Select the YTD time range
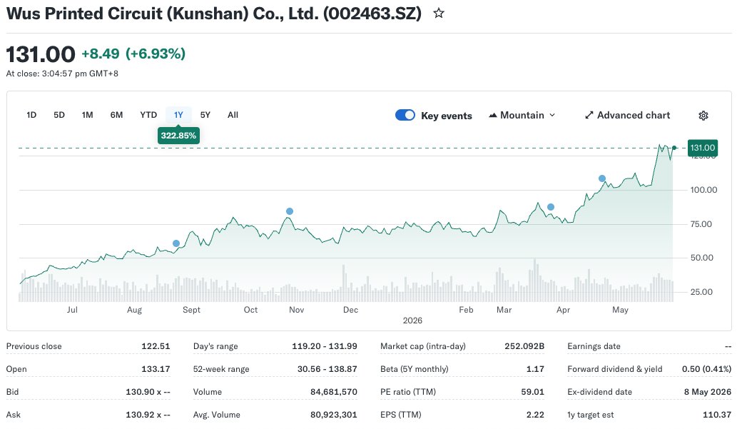The image size is (742, 429). point(148,115)
